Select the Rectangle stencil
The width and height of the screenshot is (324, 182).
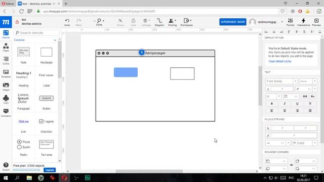pyautogui.click(x=46, y=55)
